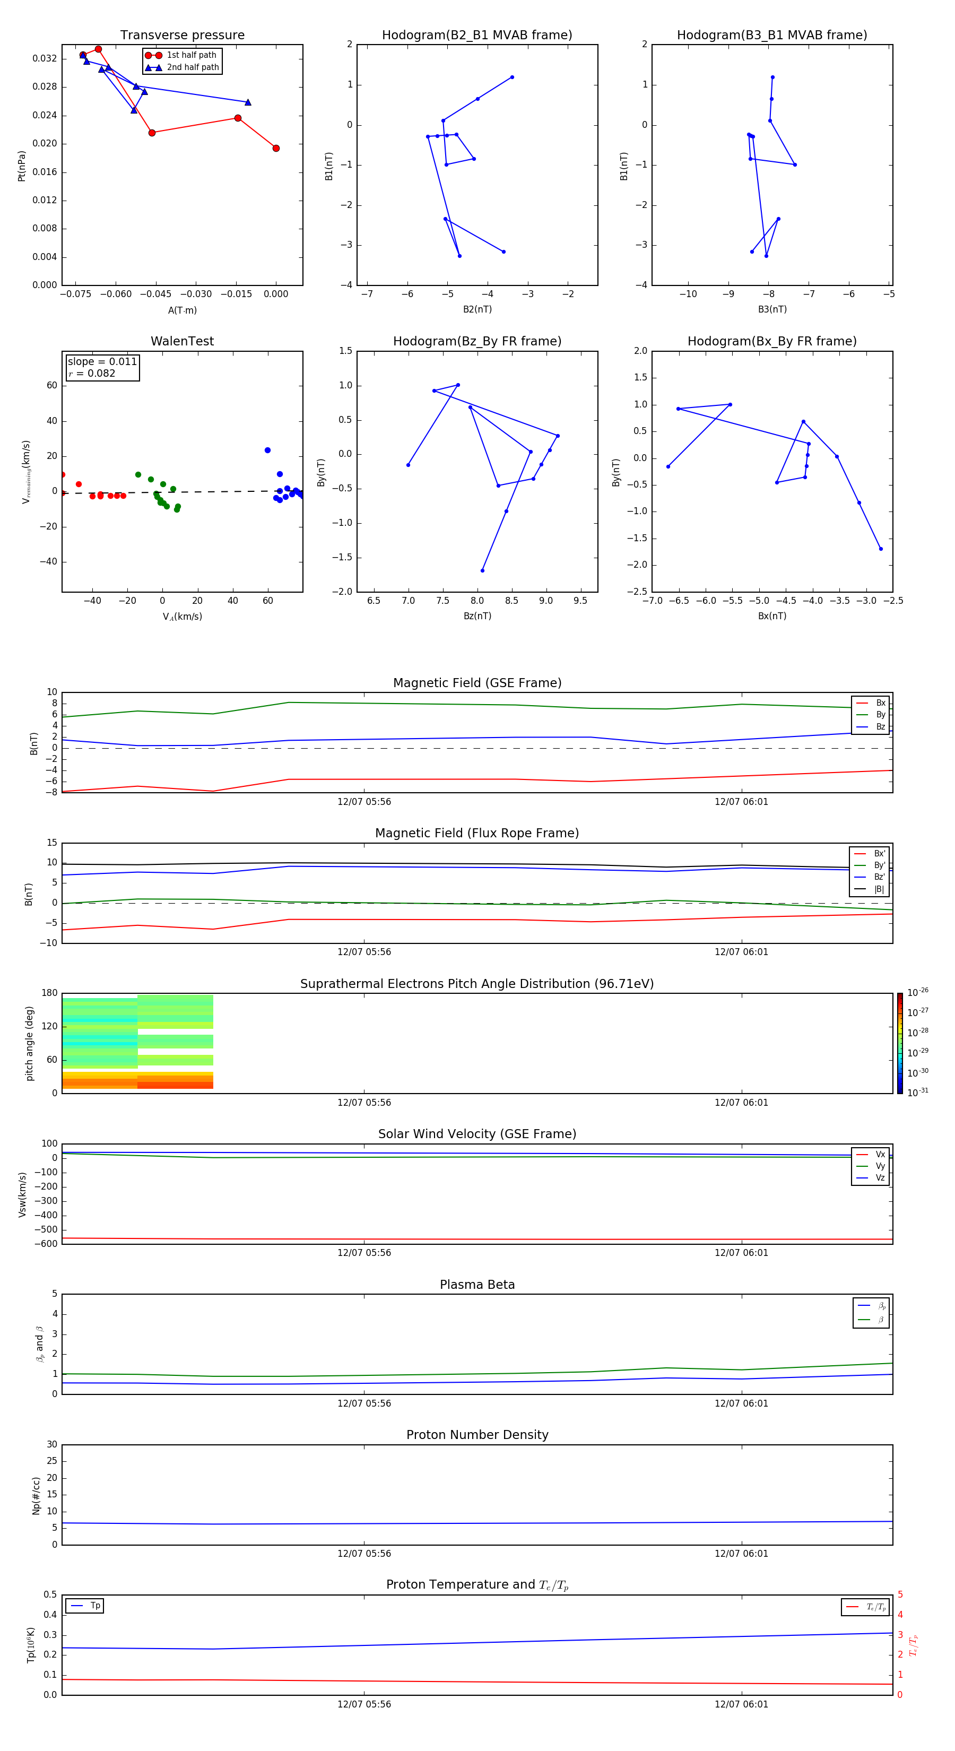Click the 'WalenTest' plot title

click(x=182, y=341)
